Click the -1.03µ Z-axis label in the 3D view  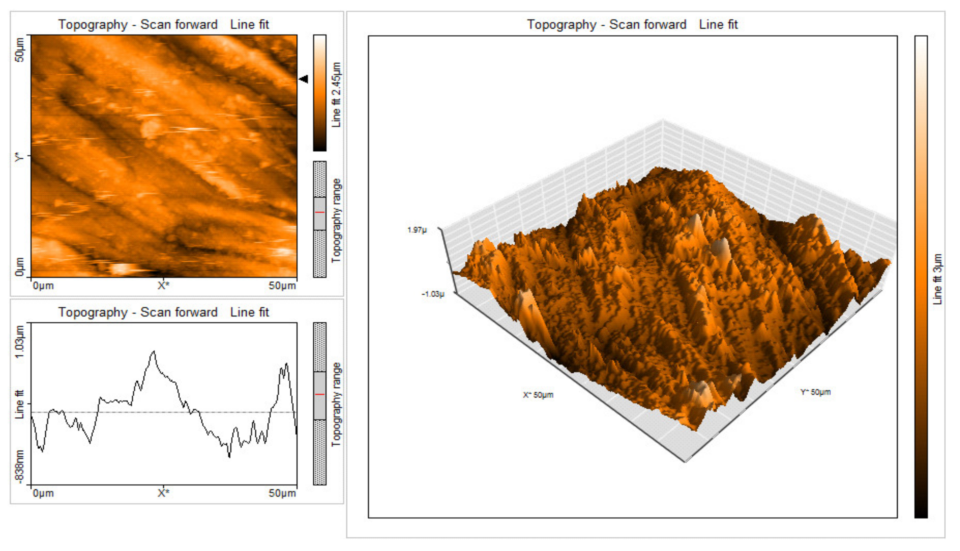pos(433,294)
